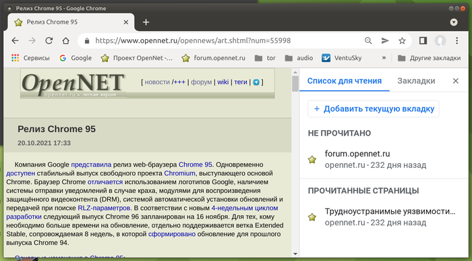Image resolution: width=472 pixels, height=261 pixels.
Task: Open the +++ link
Action: pos(179,82)
